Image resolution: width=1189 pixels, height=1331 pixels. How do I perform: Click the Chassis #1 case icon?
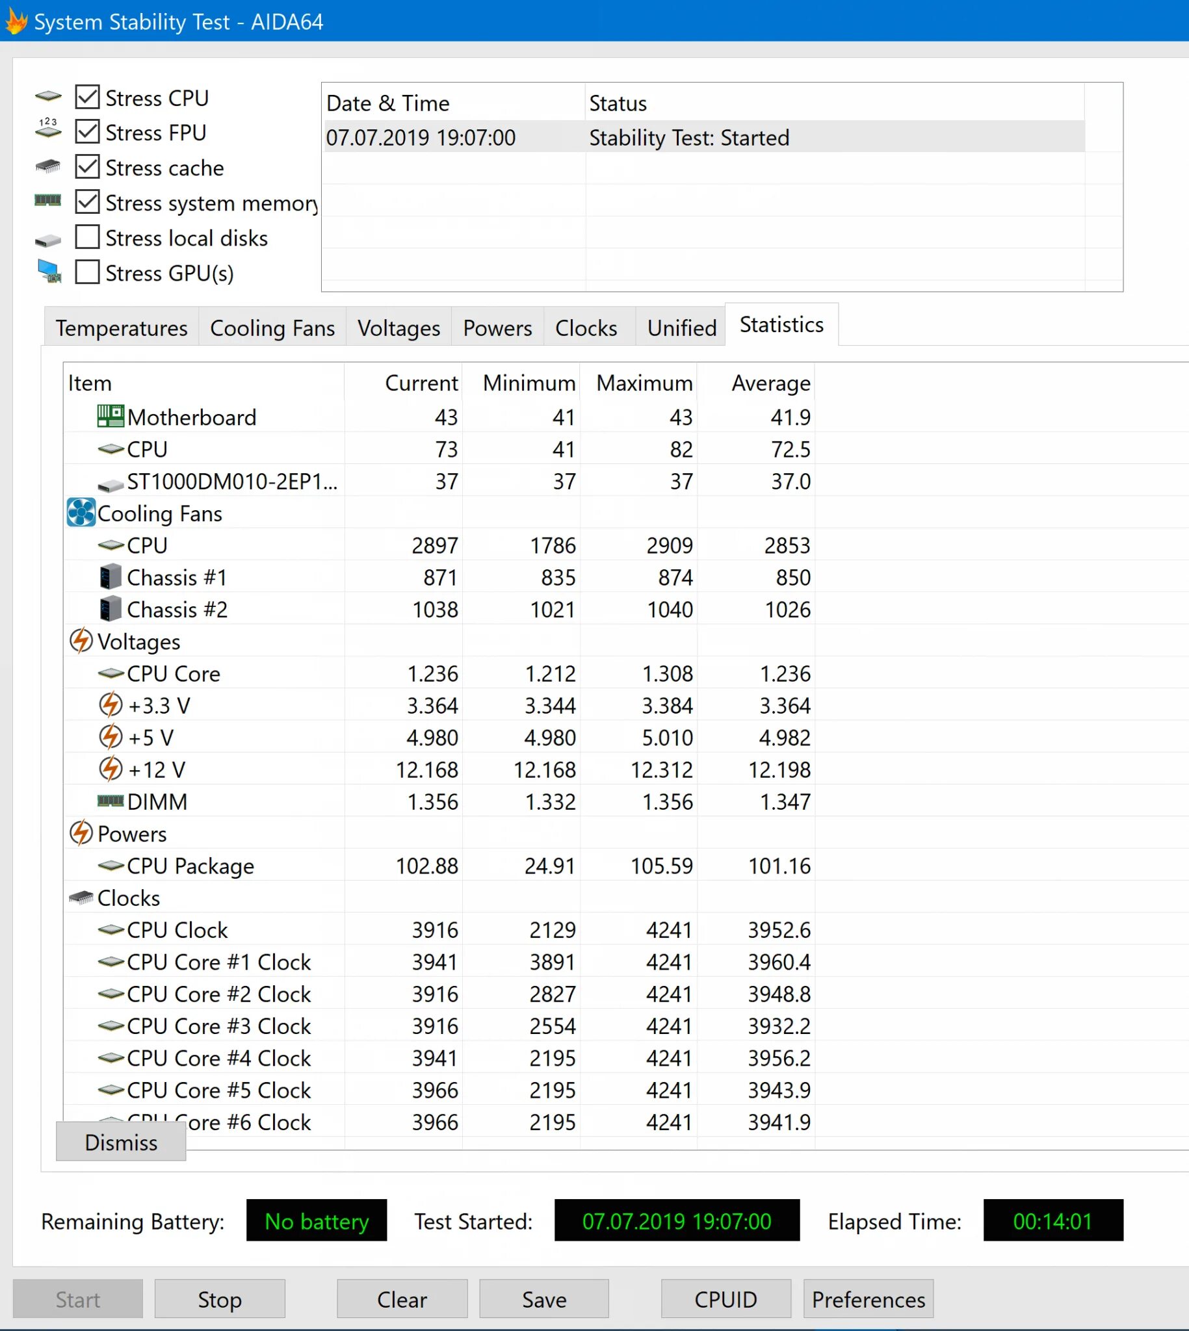(111, 576)
